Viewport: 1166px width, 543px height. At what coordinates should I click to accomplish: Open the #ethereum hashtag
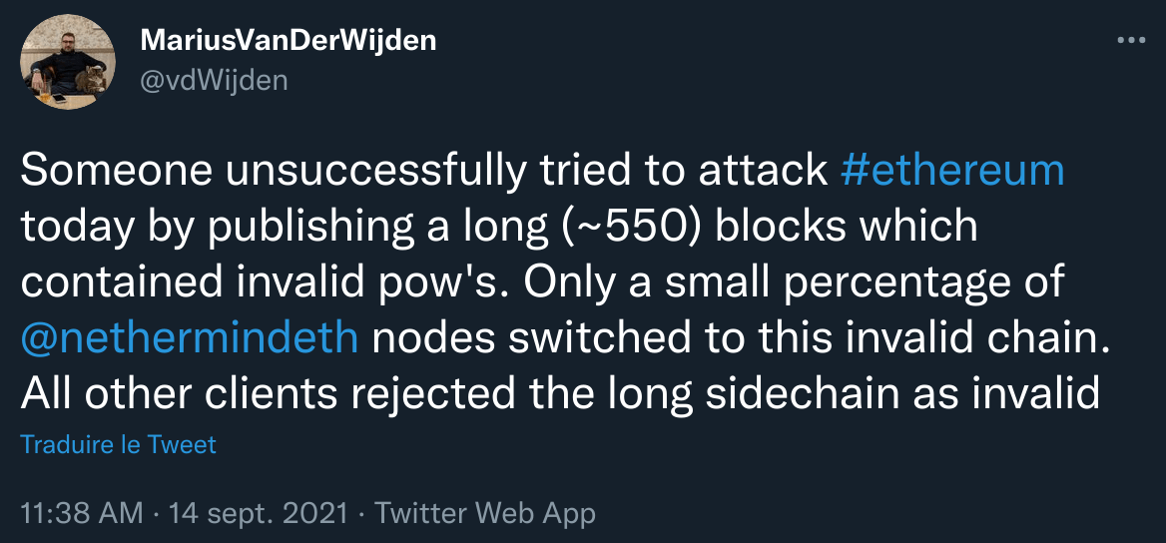[952, 172]
